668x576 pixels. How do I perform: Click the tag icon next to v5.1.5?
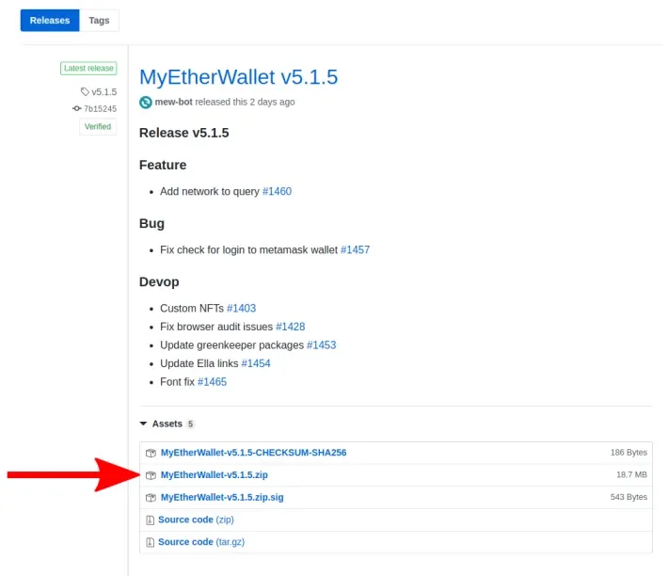click(85, 91)
